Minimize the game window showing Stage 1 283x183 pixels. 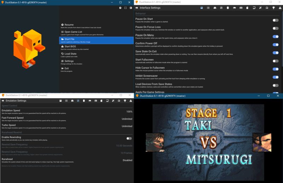pyautogui.click(x=259, y=96)
